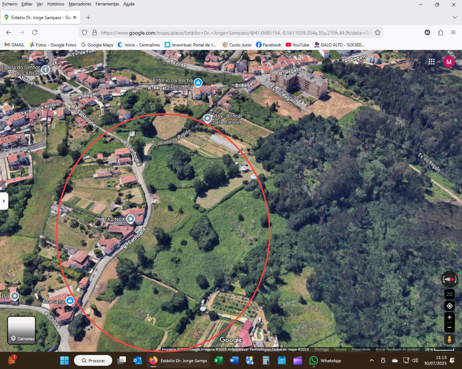Screen dimensions: 462x369
Task: Open the list of all tabs
Action: pos(454,17)
